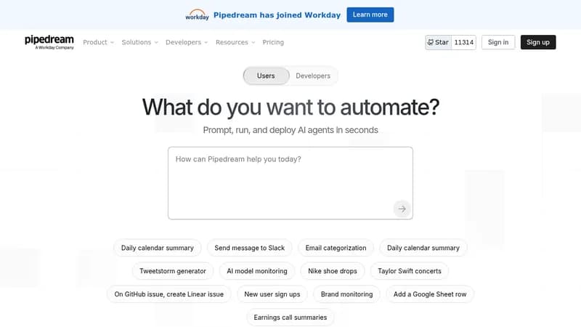Image resolution: width=581 pixels, height=327 pixels.
Task: Select the 'Brand monitoring' chip
Action: pos(347,294)
